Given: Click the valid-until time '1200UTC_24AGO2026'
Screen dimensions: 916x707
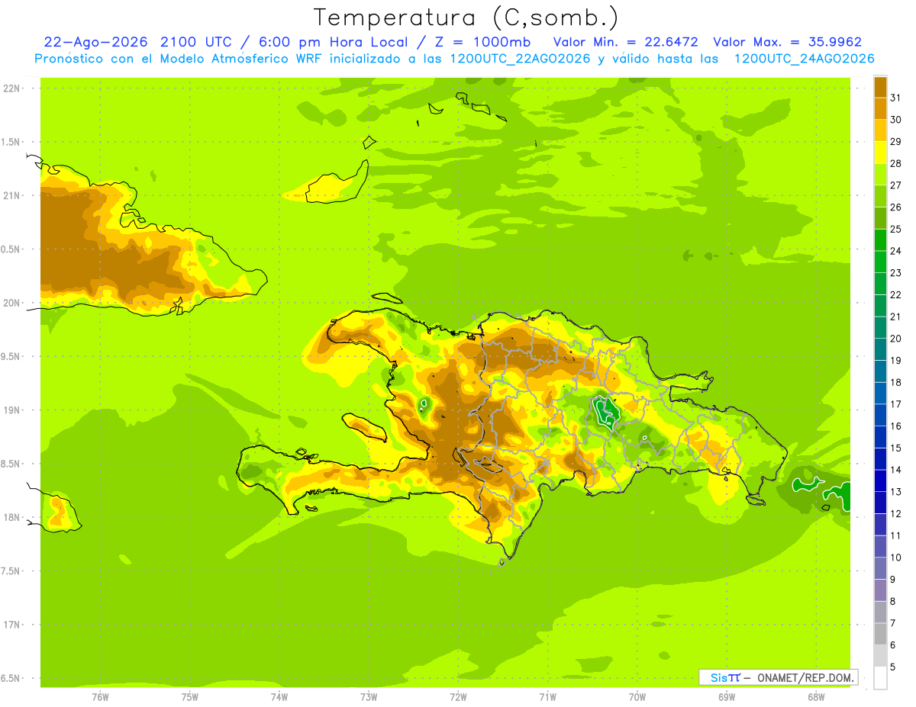Looking at the screenshot, I should click(x=804, y=59).
